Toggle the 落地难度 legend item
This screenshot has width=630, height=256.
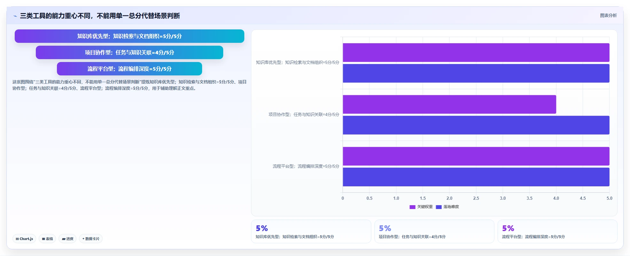click(447, 207)
